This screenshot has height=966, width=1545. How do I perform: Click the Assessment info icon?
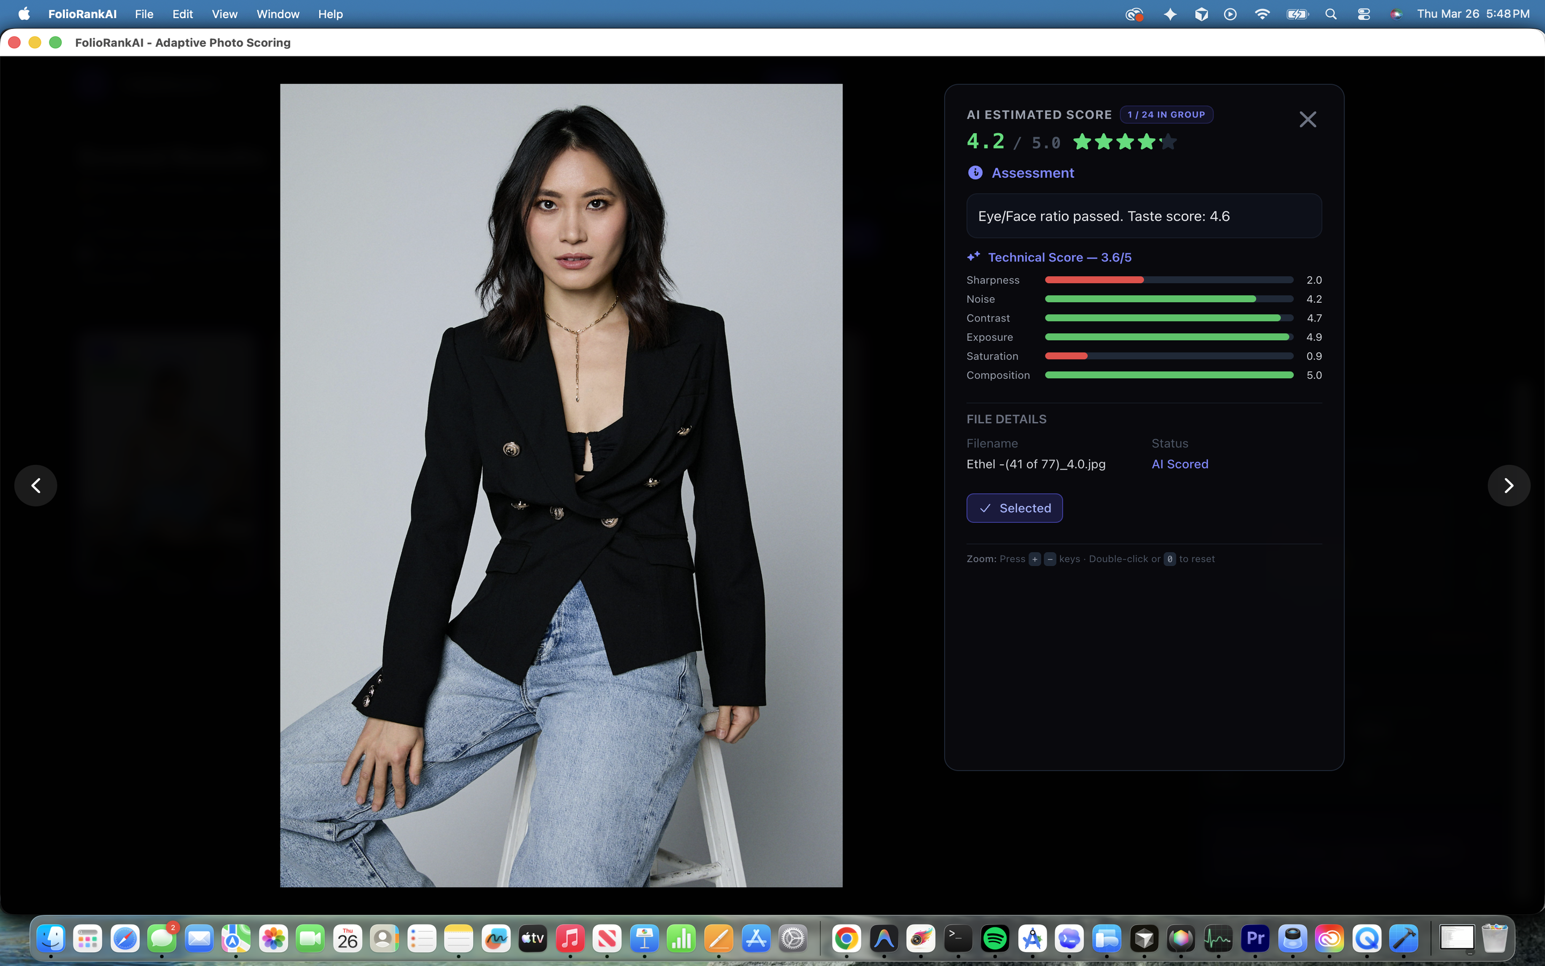[975, 172]
